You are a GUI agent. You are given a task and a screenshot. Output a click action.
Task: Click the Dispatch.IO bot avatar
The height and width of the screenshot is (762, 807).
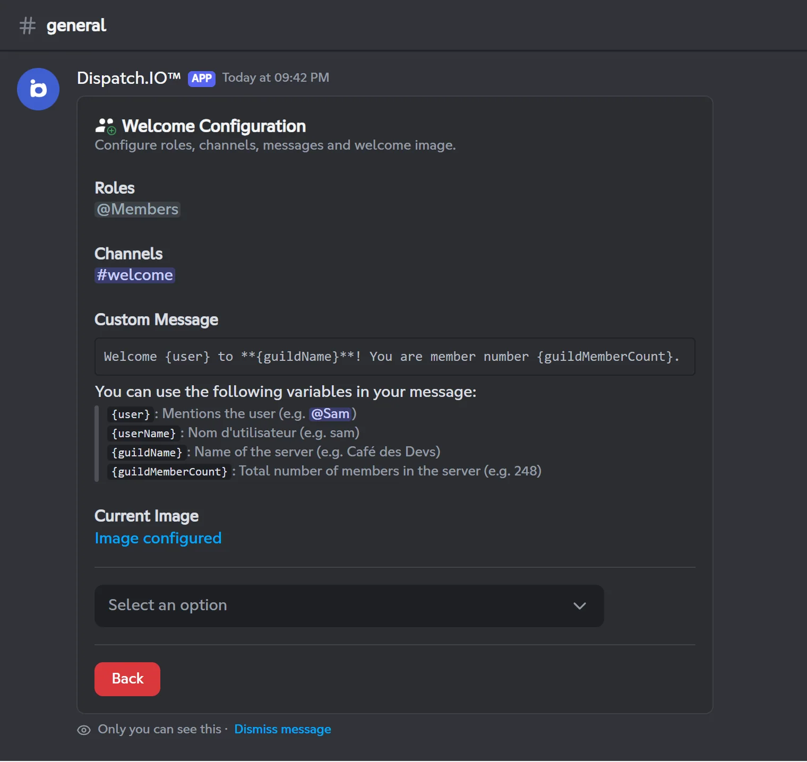(x=38, y=89)
